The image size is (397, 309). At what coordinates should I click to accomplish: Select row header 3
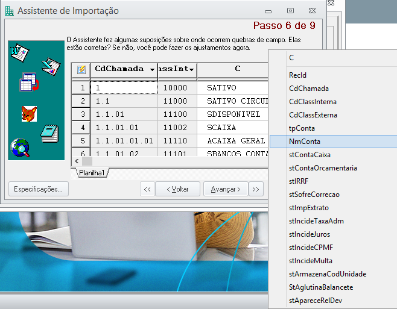[81, 114]
